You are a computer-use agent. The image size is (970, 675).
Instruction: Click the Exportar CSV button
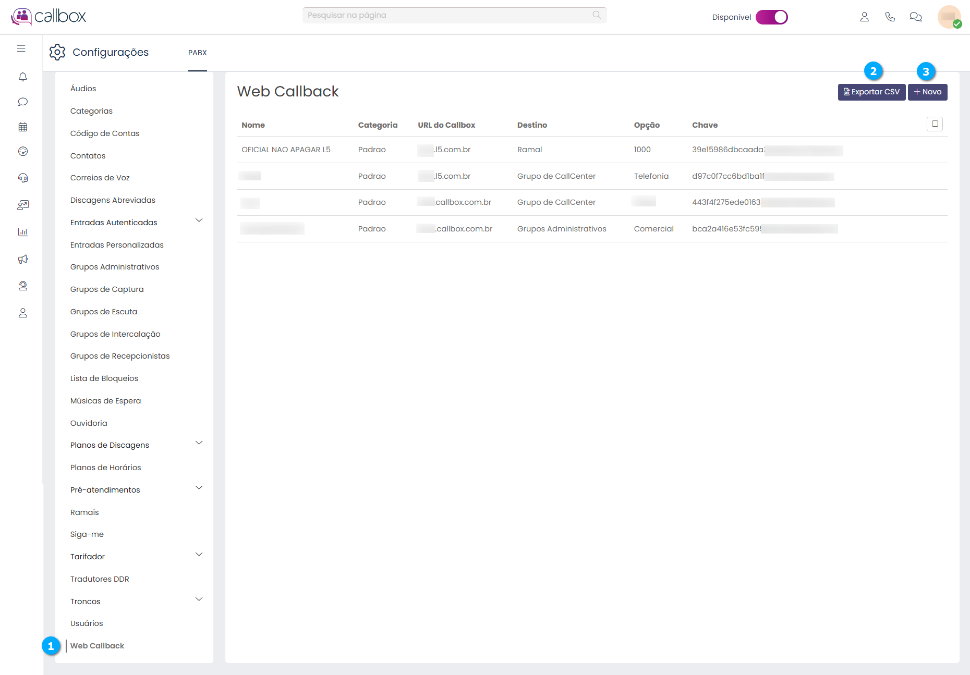[x=871, y=92]
